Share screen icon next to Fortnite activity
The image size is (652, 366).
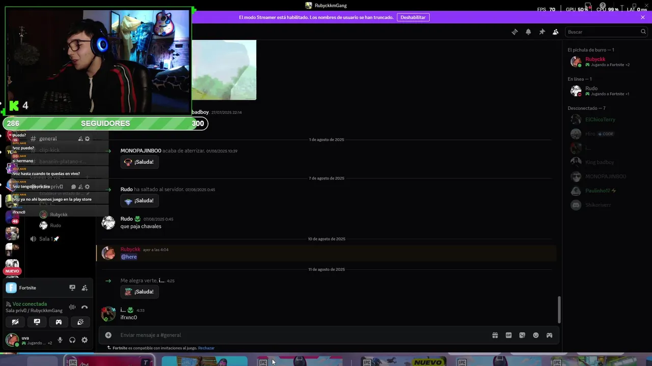72,288
